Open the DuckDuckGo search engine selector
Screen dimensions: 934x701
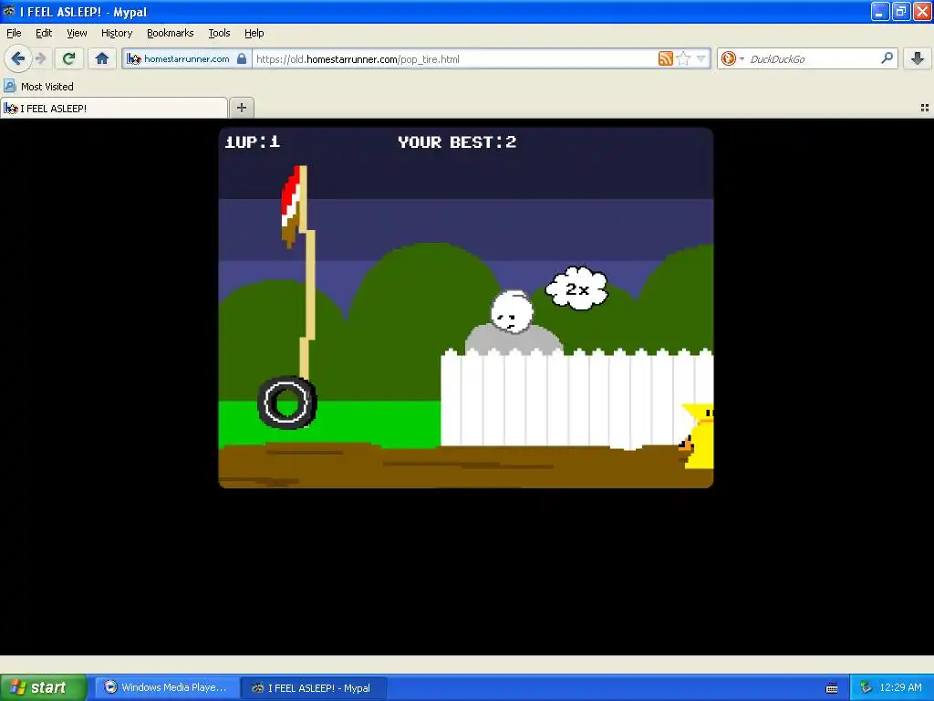pyautogui.click(x=732, y=58)
